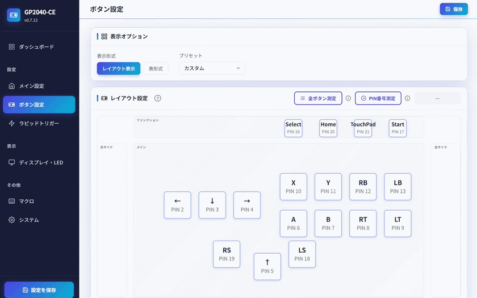Image resolution: width=477 pixels, height=298 pixels.
Task: Click the lightning icon for ラピッドトリガー
Action: pyautogui.click(x=12, y=123)
